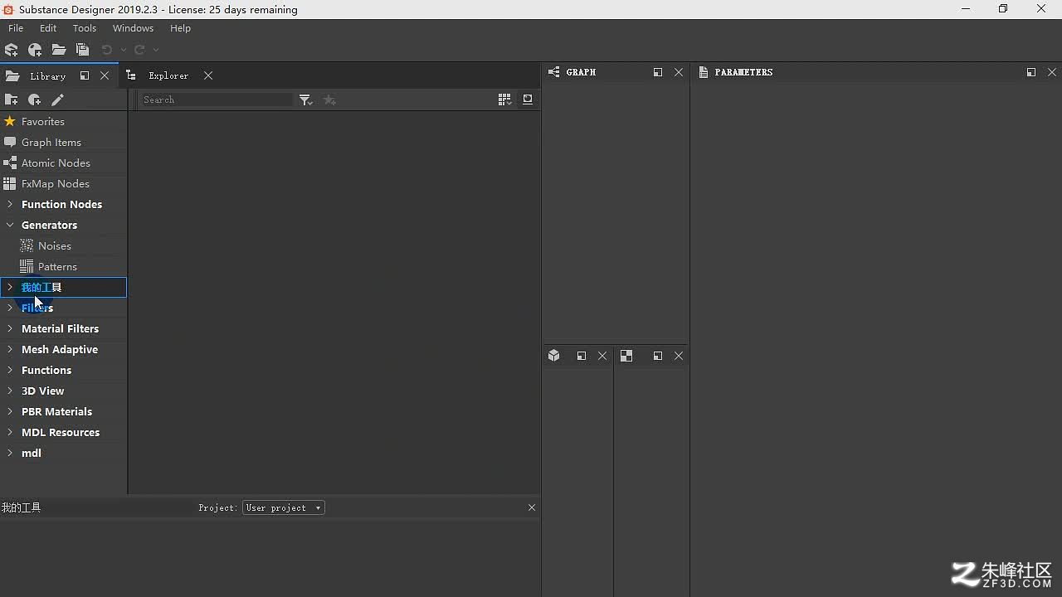Expand the MDL Resources category
The height and width of the screenshot is (597, 1062).
pyautogui.click(x=9, y=432)
